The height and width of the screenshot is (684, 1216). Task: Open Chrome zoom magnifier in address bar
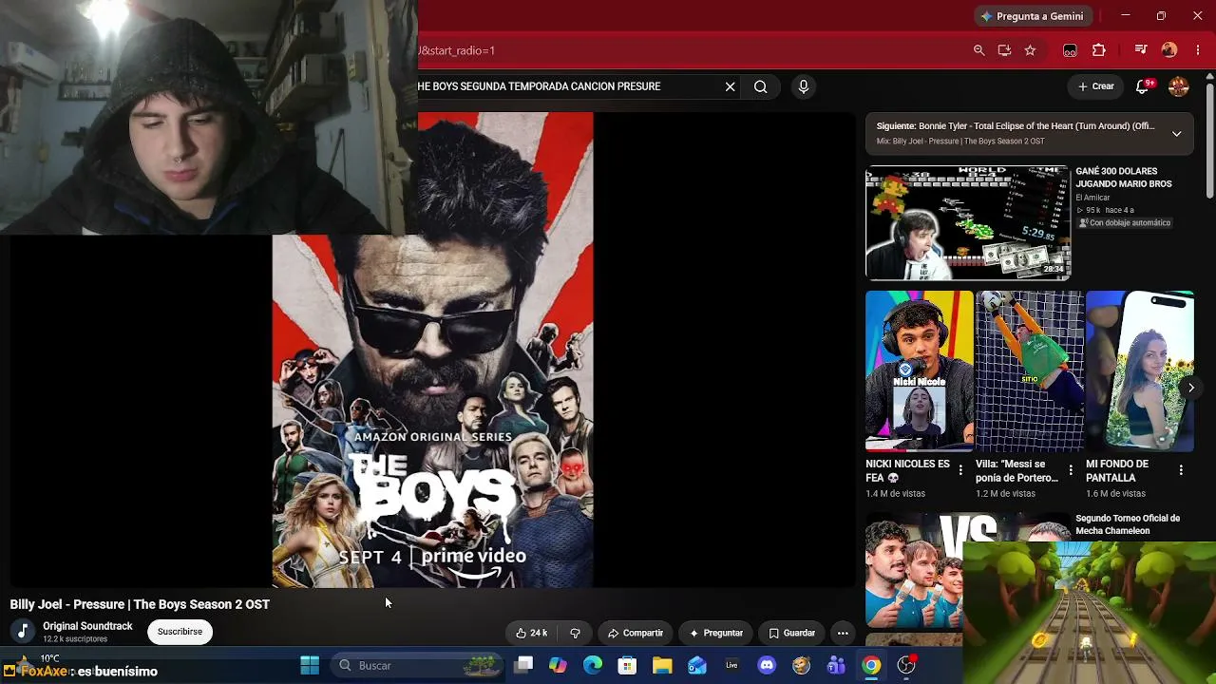[x=978, y=50]
